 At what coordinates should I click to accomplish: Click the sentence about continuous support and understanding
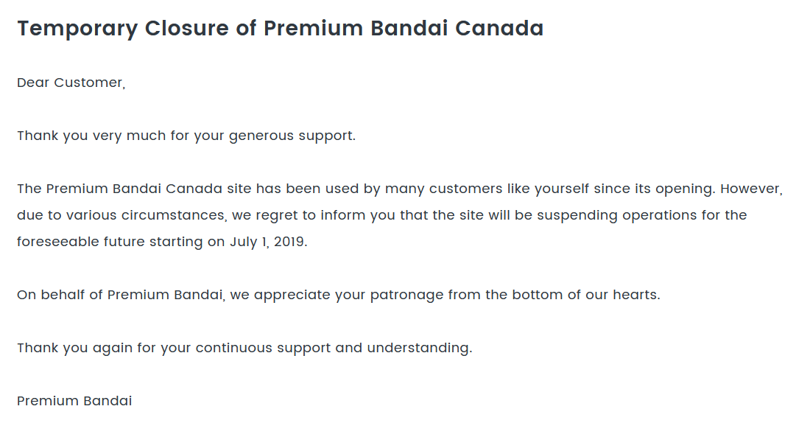click(245, 348)
